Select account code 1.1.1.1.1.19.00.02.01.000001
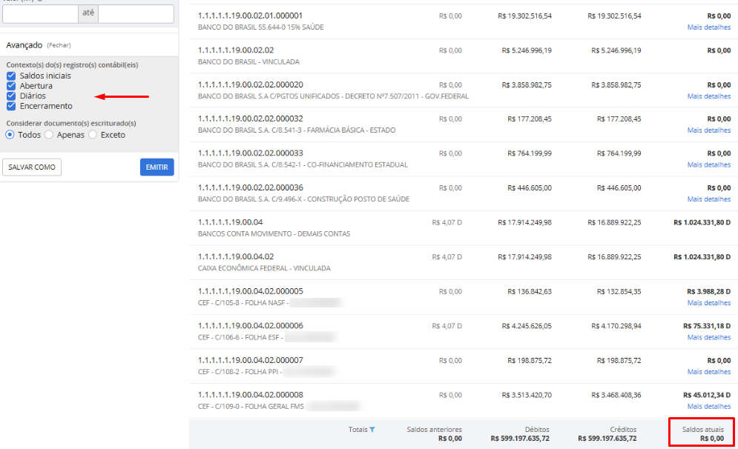Image resolution: width=738 pixels, height=449 pixels. point(251,16)
